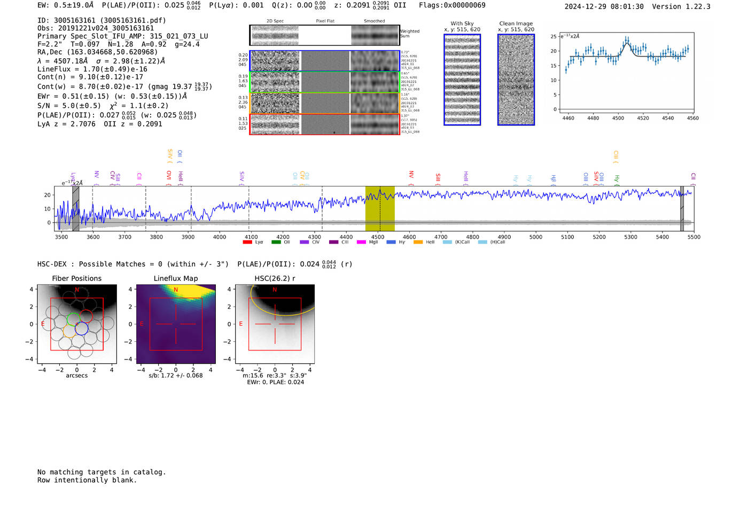Click the red Lyα legend swatch

click(247, 242)
